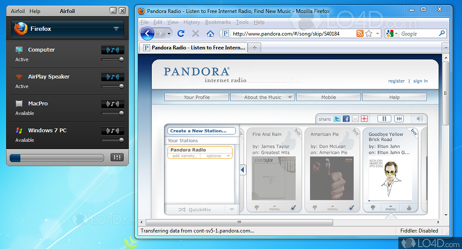Viewport: 462px width, 249px height.
Task: Click the sign in link
Action: 420,81
